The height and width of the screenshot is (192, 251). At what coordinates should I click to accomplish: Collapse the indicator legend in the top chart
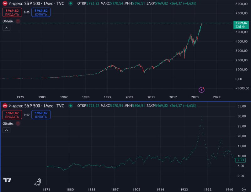6,28
